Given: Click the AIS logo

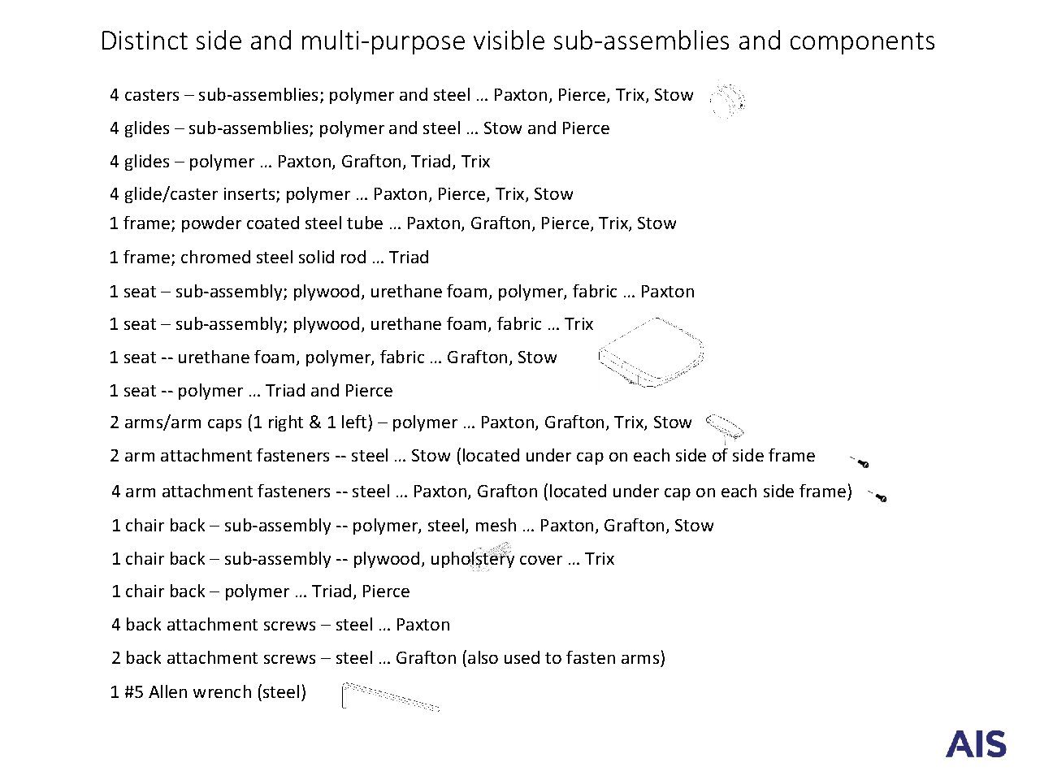Looking at the screenshot, I should pos(976,744).
